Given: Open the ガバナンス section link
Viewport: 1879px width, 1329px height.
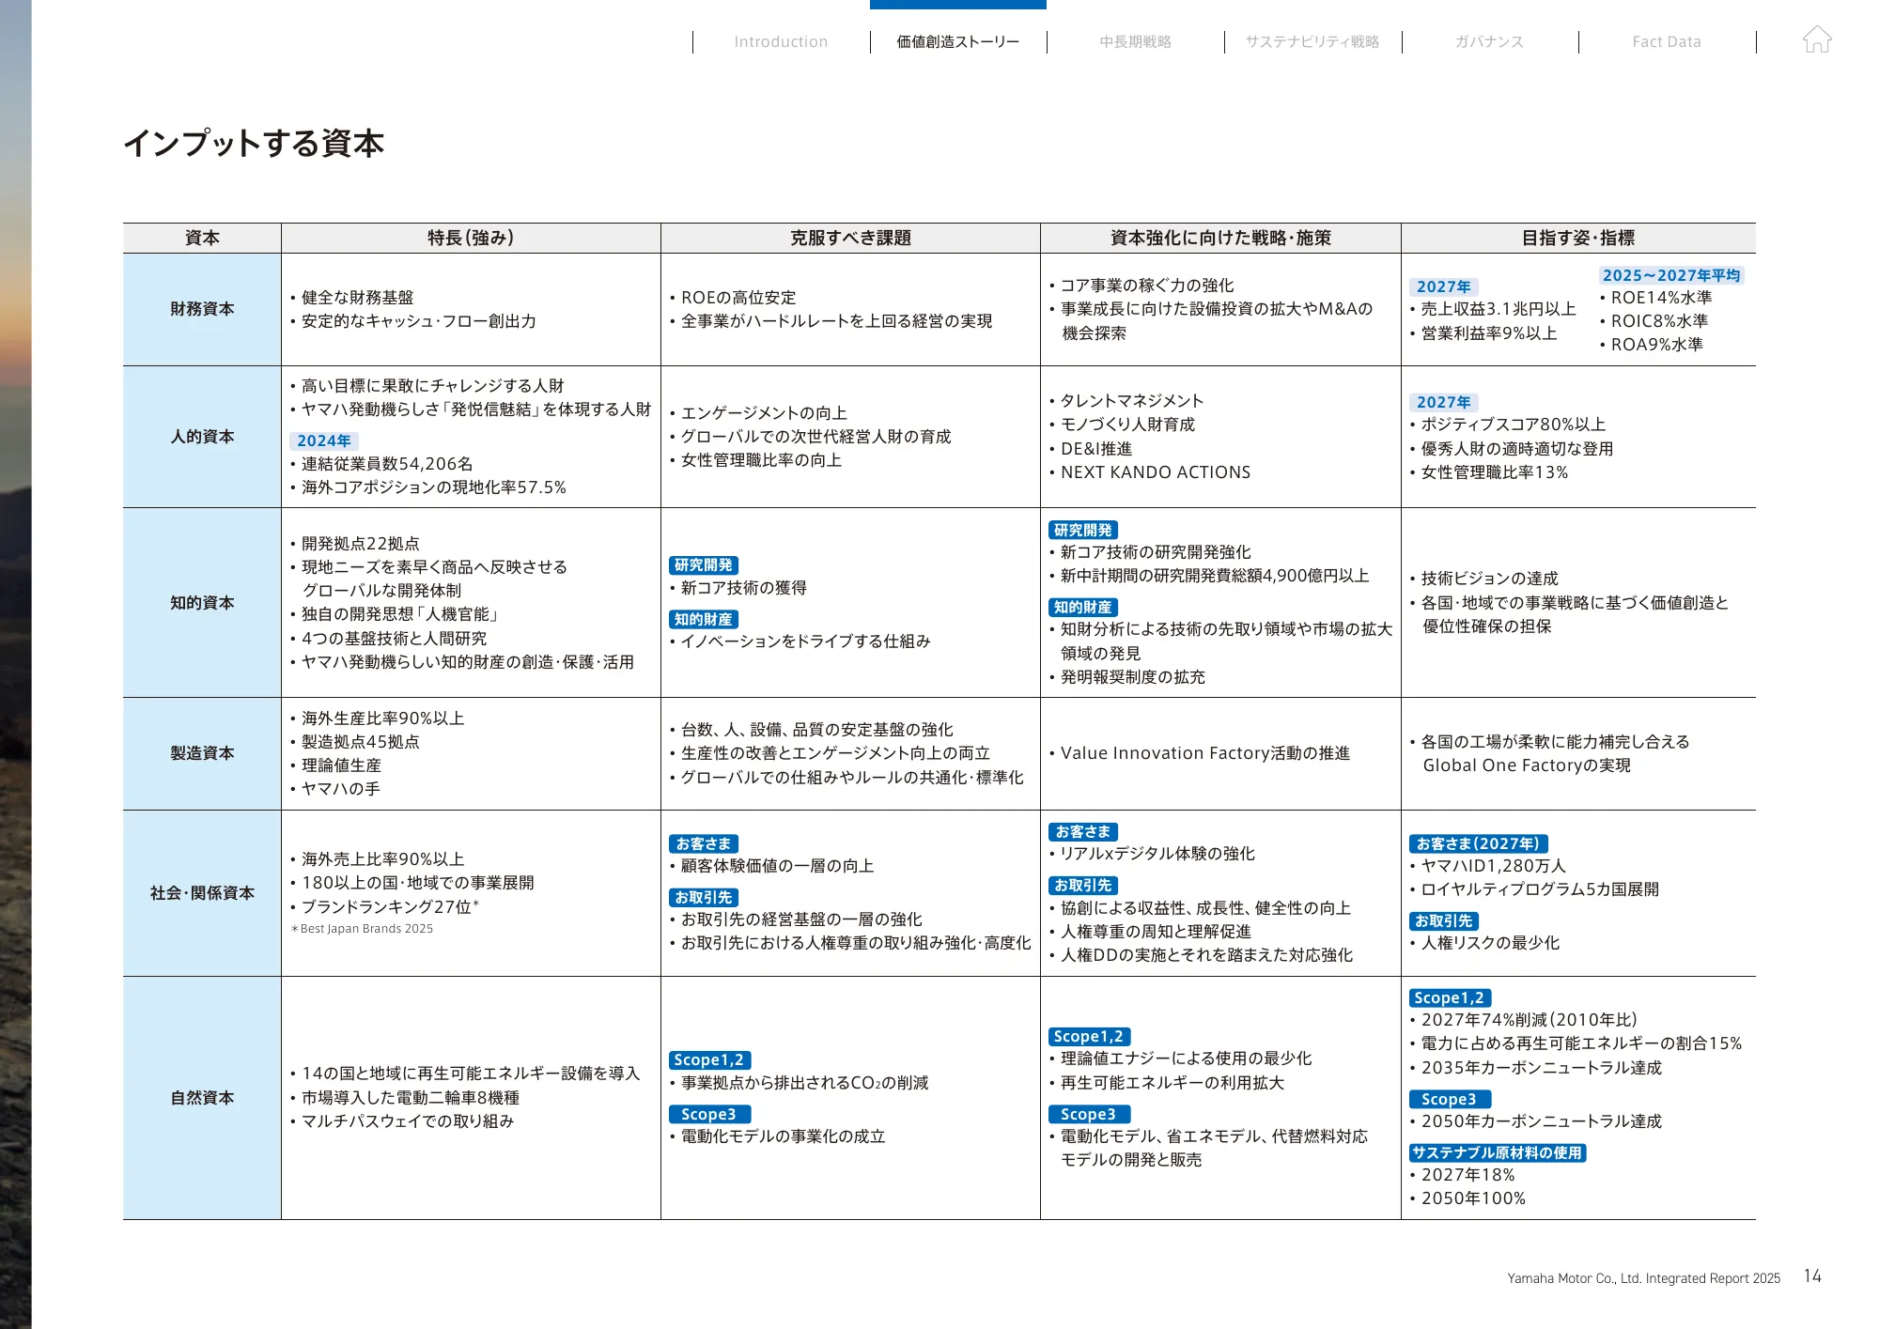Looking at the screenshot, I should click(x=1491, y=41).
